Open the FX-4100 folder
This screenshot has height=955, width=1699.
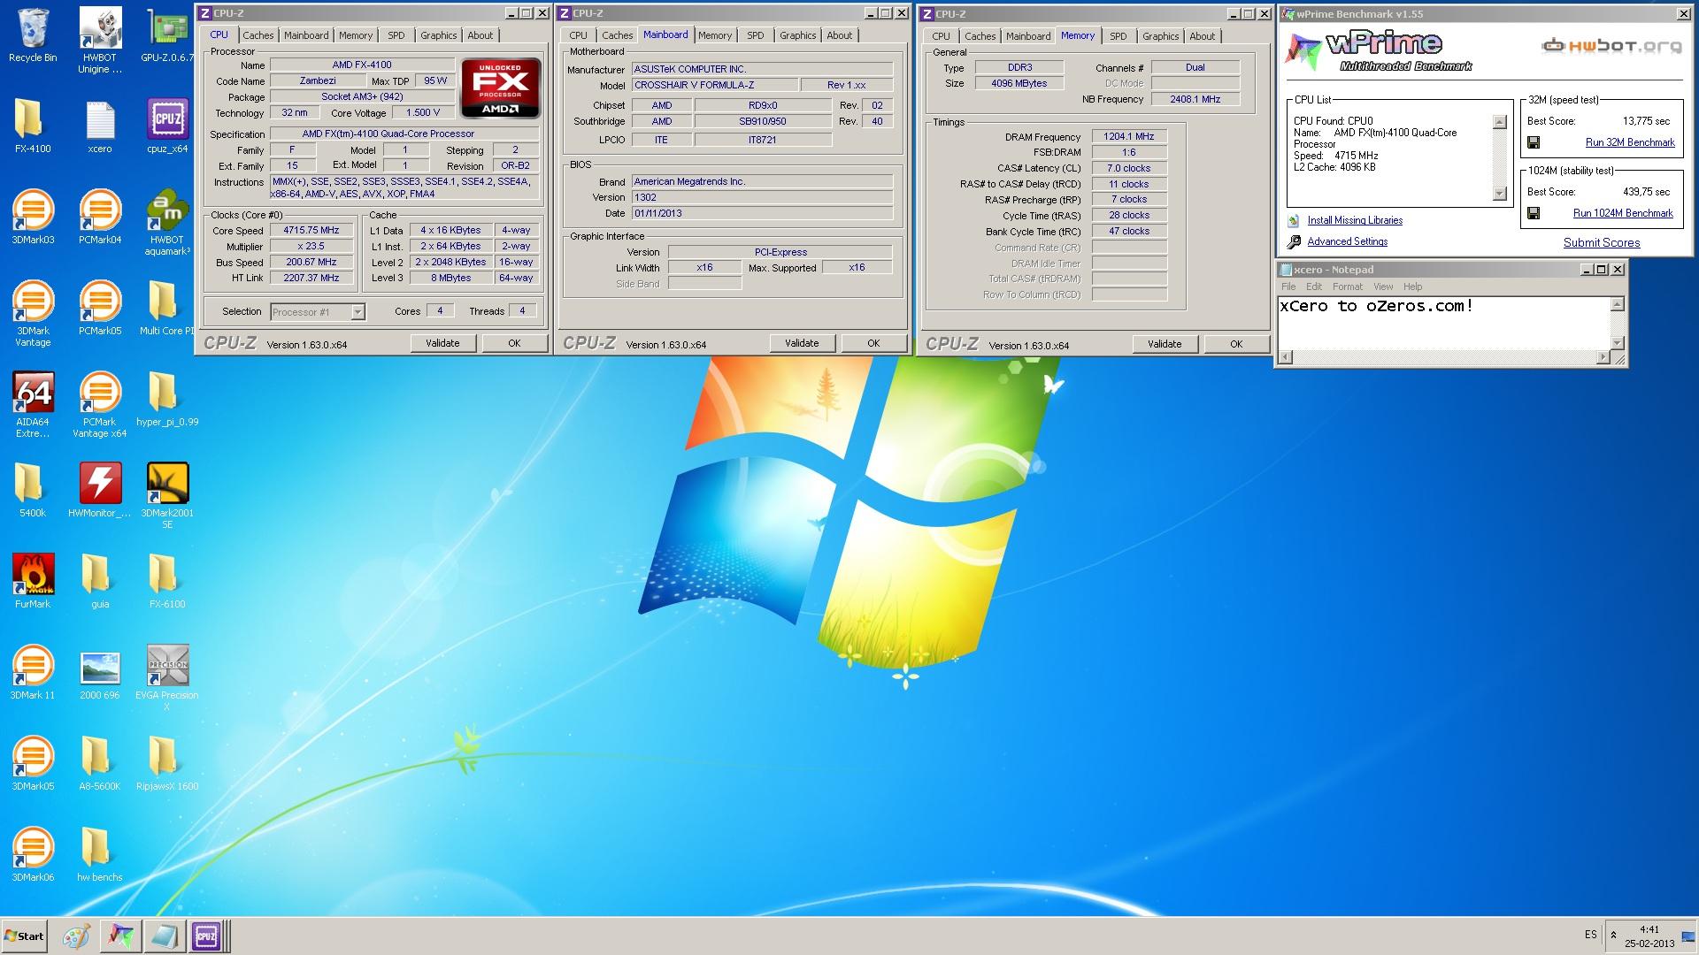33,126
